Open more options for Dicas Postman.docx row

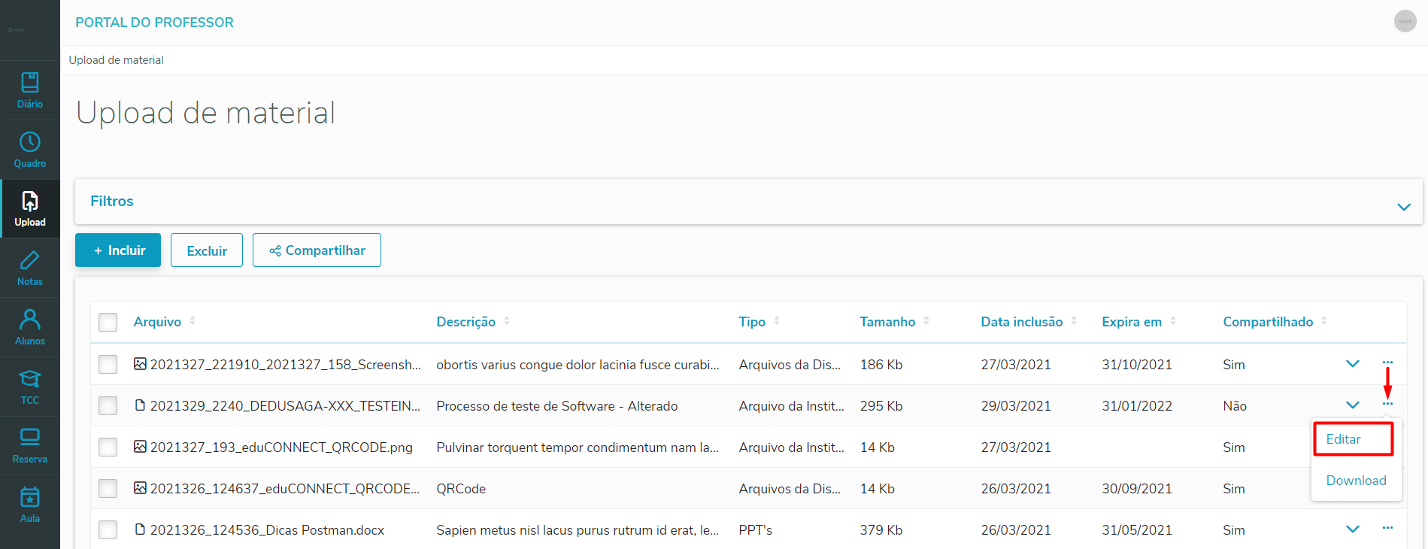[x=1387, y=528]
